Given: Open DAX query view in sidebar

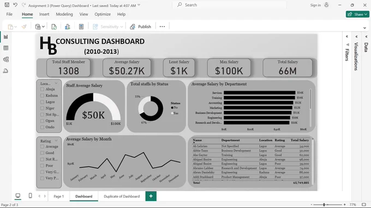Looking at the screenshot, I should click(x=6, y=71).
